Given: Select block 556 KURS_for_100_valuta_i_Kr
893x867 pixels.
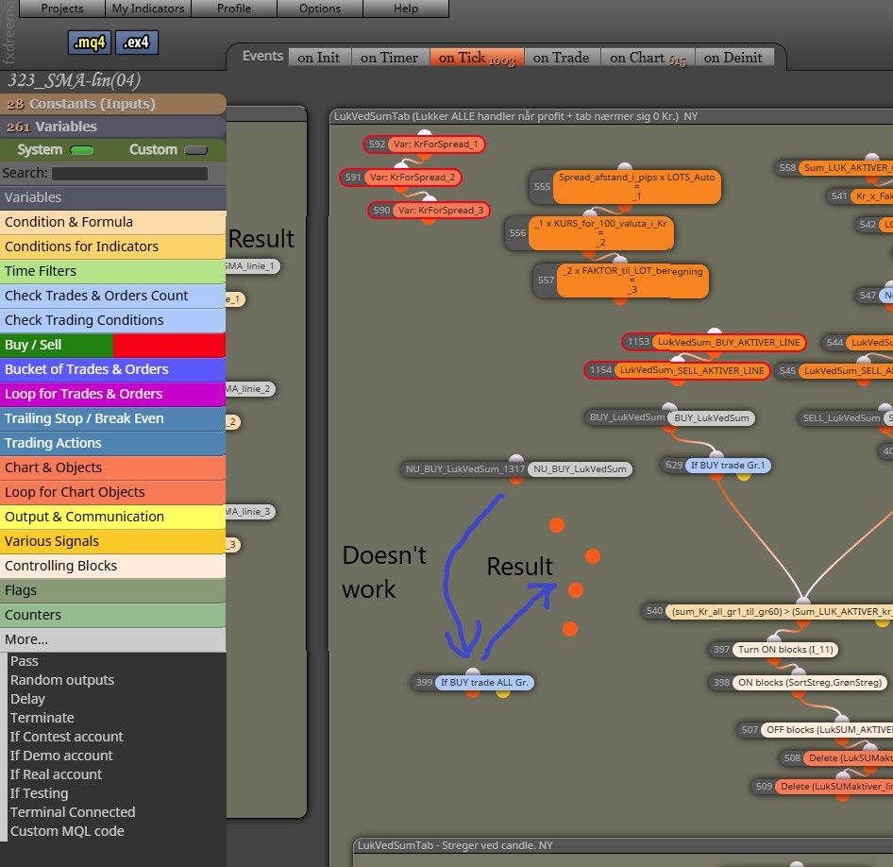Looking at the screenshot, I should (x=589, y=233).
